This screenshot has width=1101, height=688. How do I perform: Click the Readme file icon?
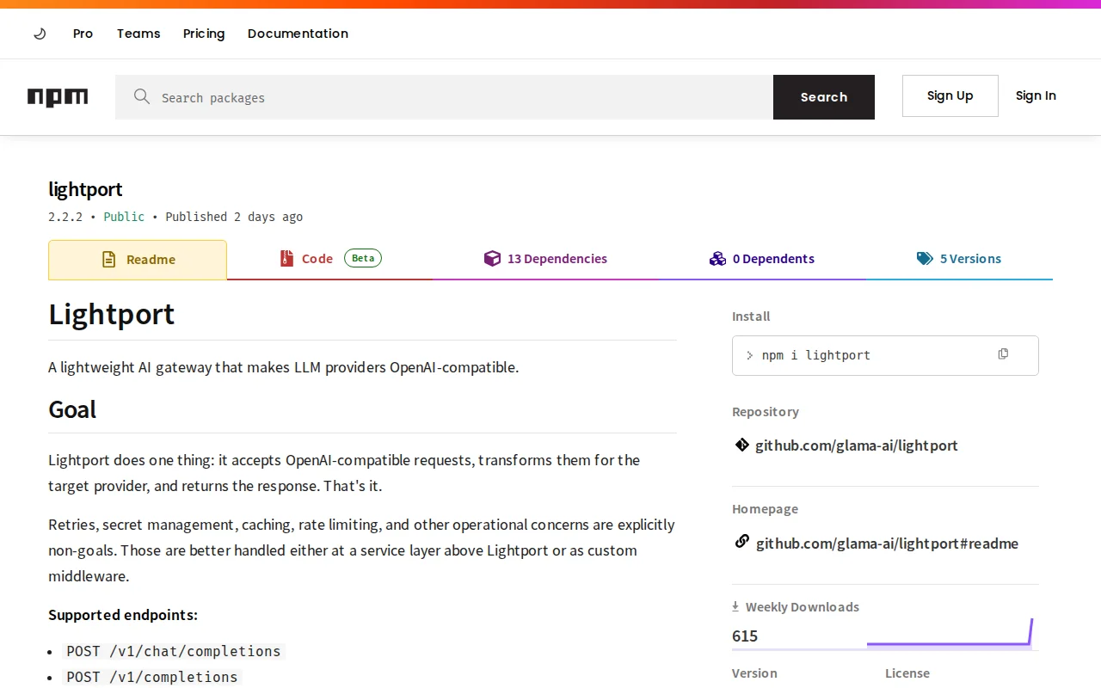point(108,259)
